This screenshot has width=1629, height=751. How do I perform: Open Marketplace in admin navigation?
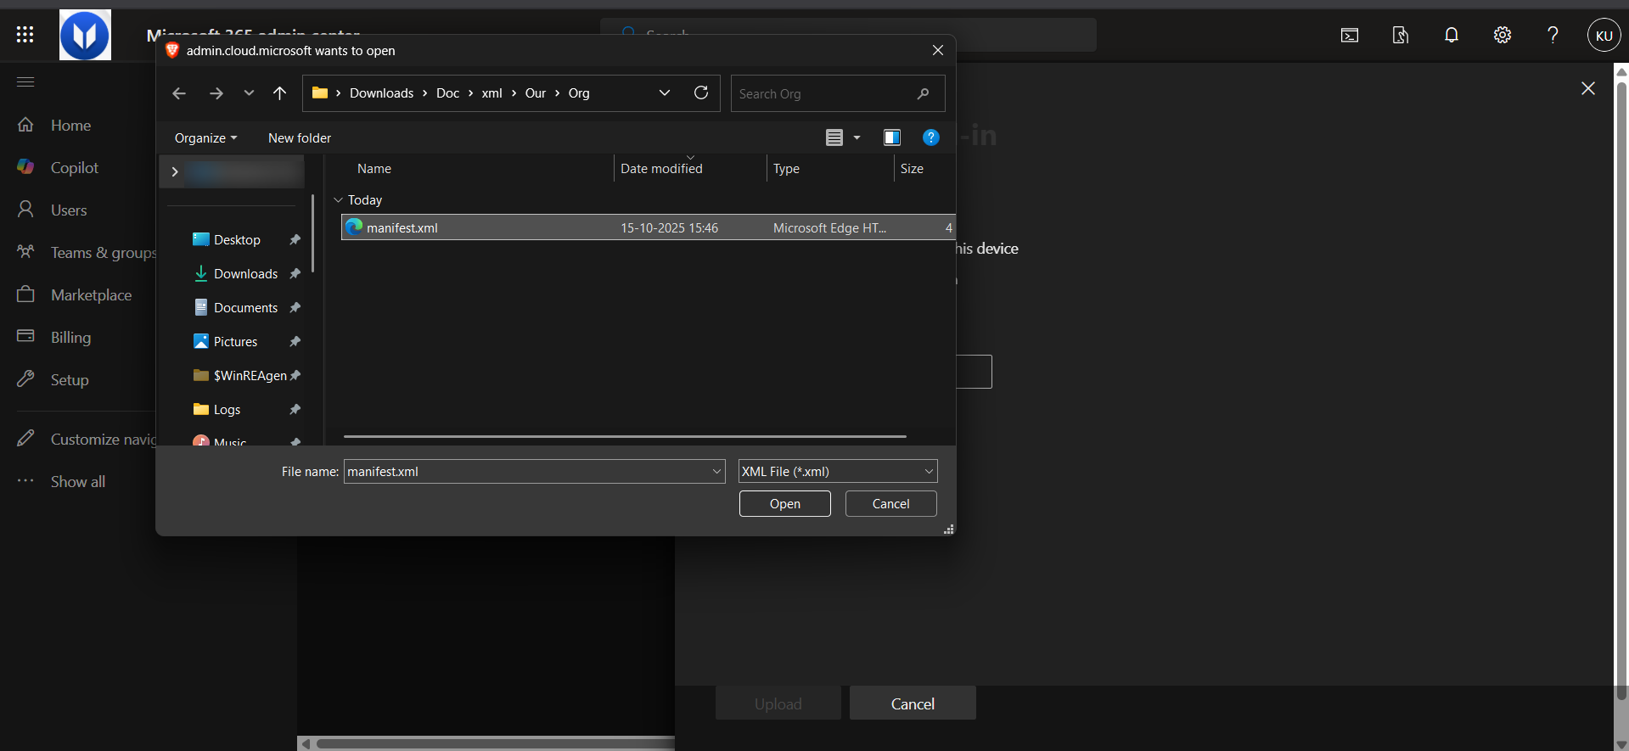pos(91,295)
